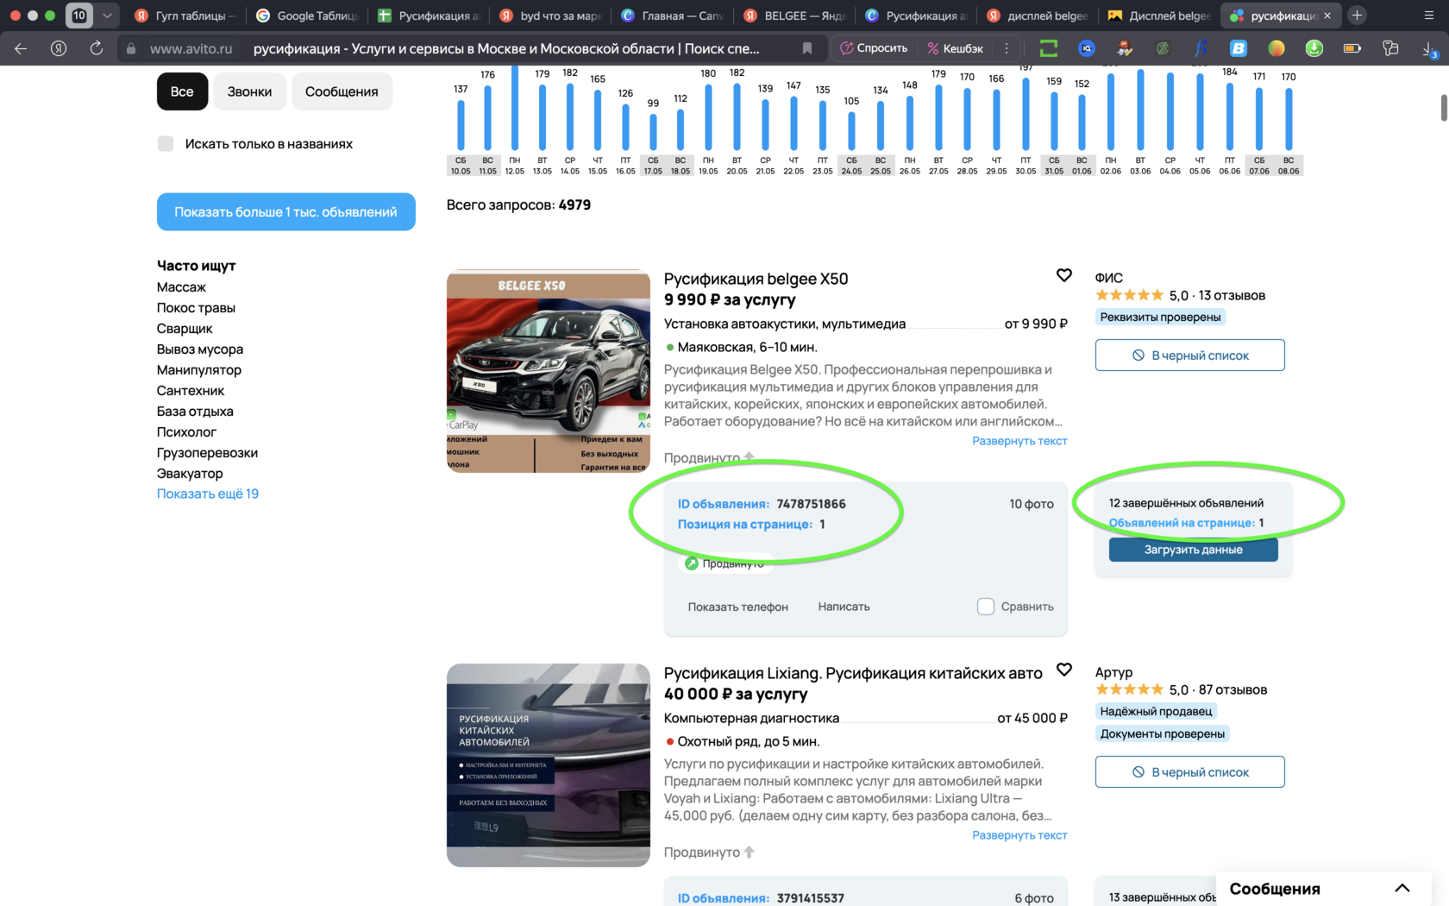
Task: Click Показать больше 1 тыс. объявлений
Action: point(286,211)
